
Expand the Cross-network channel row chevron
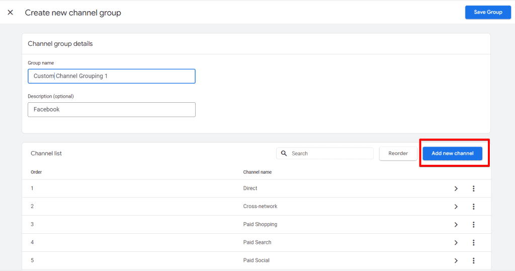point(456,207)
